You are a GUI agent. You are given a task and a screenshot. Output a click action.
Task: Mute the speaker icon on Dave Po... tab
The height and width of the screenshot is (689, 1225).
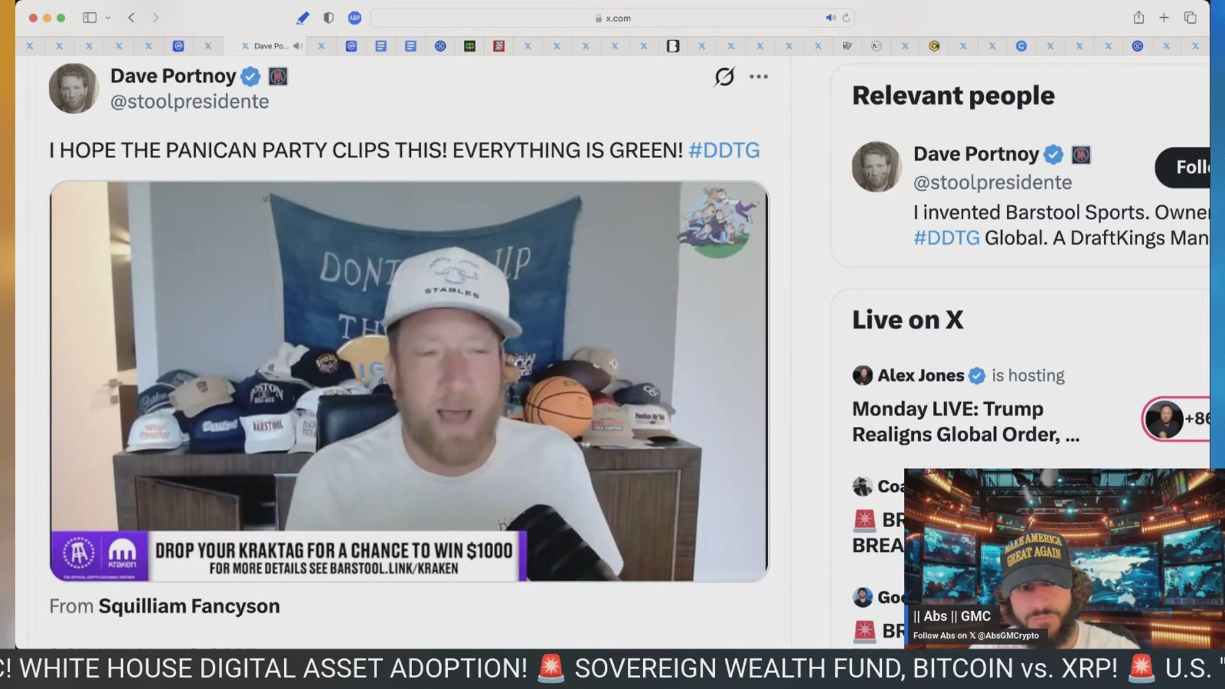[298, 46]
